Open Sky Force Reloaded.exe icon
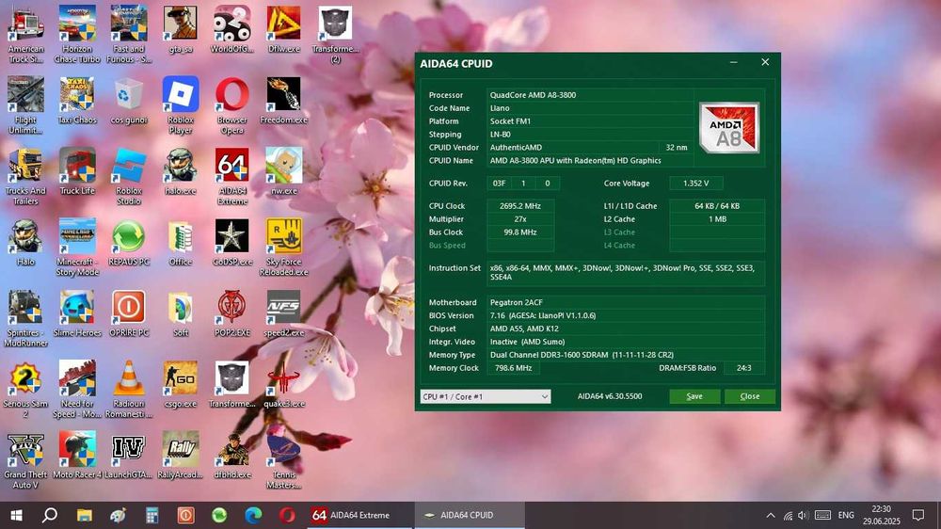 click(283, 247)
